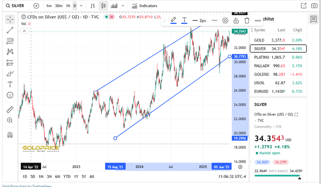Take a chart snapshot with camera icon
Screen dimensions: 325x187
point(314,6)
